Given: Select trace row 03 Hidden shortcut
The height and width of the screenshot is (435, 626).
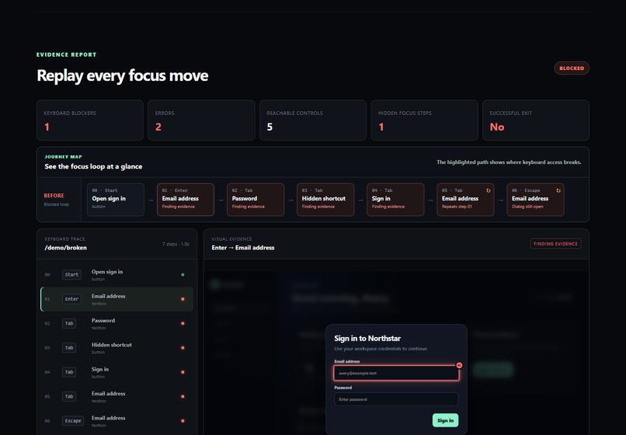Looking at the screenshot, I should 117,348.
